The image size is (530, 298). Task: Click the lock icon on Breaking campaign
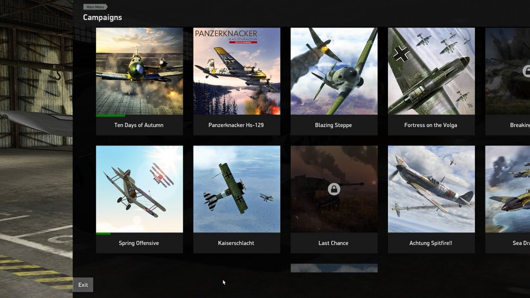pyautogui.click(x=527, y=71)
